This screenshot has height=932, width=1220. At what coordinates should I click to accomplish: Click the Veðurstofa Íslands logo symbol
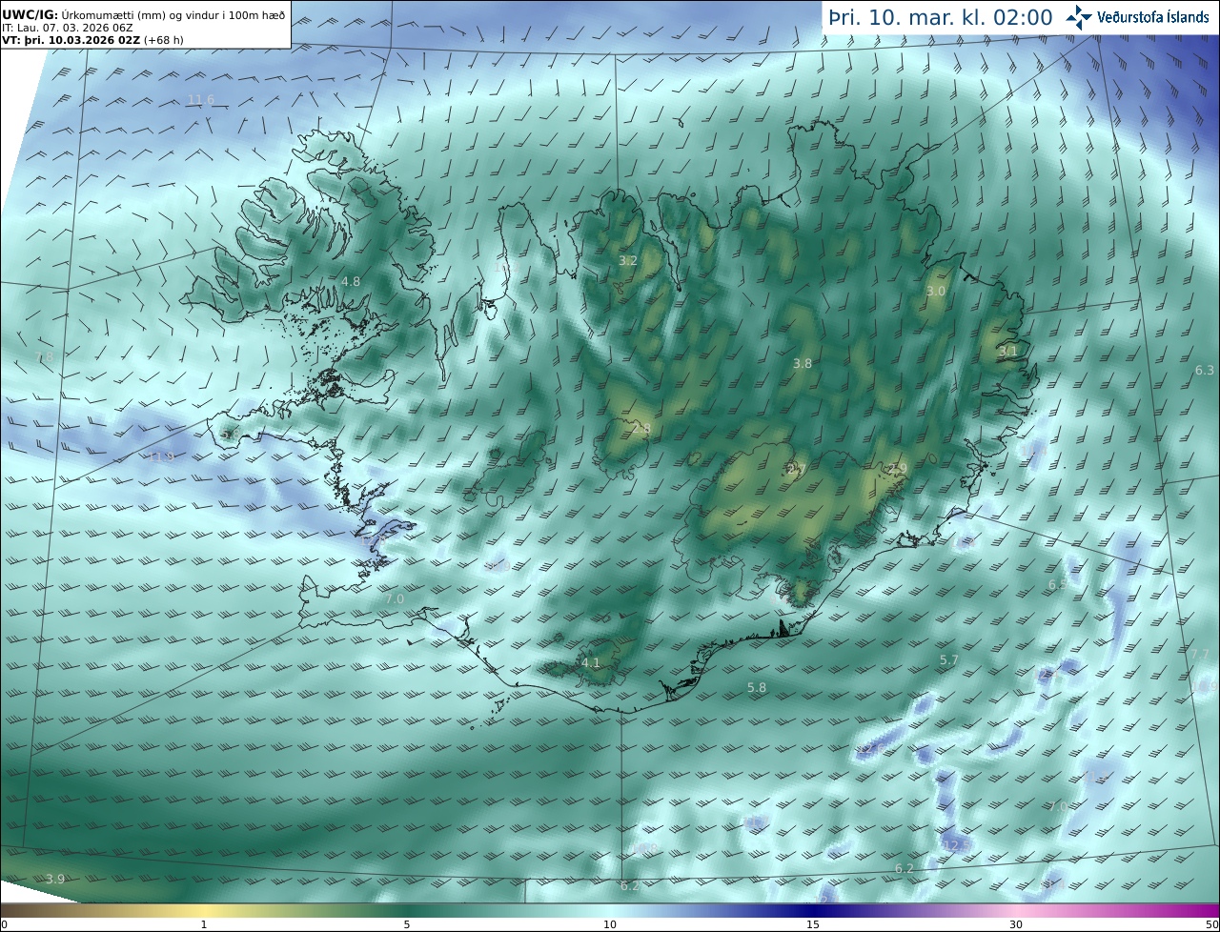[x=1080, y=17]
